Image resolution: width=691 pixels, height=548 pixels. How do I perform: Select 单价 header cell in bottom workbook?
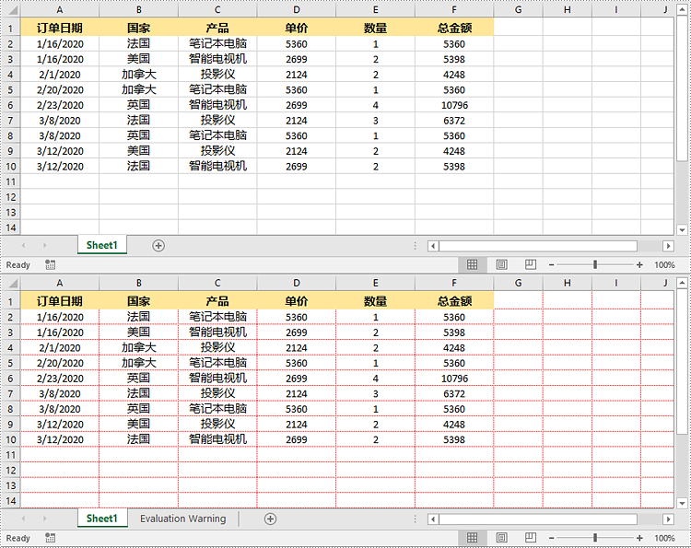296,301
